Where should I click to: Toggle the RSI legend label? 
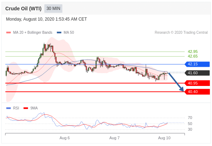click(x=16, y=108)
